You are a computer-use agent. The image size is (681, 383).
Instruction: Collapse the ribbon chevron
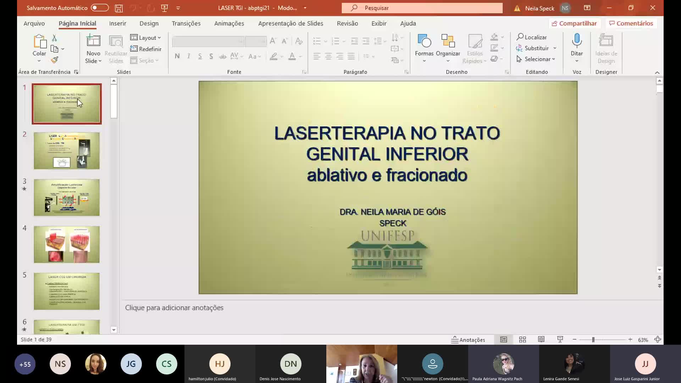[x=657, y=72]
